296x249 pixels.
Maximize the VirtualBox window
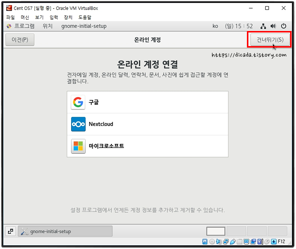tap(267, 8)
